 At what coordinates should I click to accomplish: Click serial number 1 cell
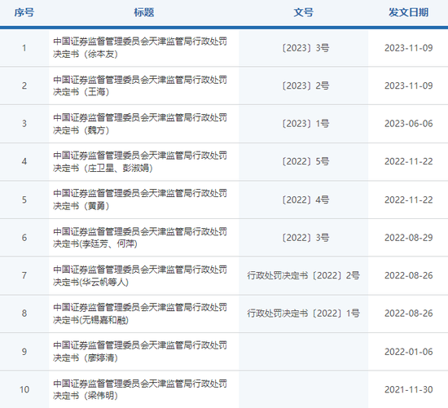click(x=24, y=48)
